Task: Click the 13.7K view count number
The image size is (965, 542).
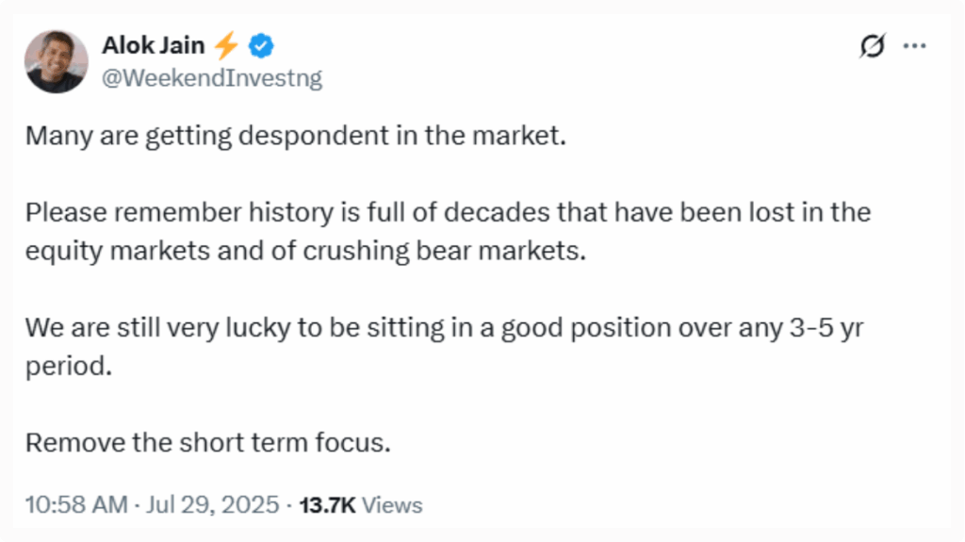Action: 327,505
